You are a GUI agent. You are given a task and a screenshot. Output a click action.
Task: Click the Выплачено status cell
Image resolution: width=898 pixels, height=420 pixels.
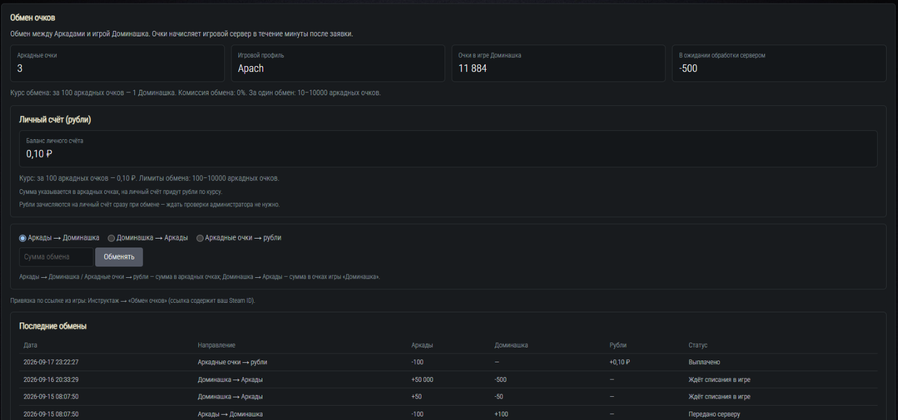tap(705, 362)
